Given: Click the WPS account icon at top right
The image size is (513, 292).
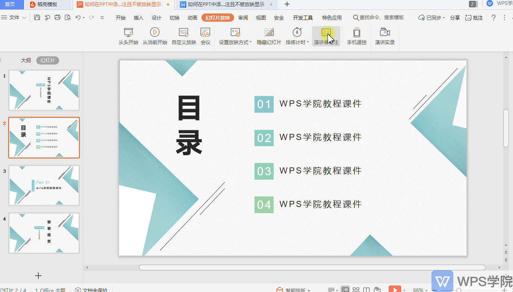Looking at the screenshot, I should pos(490,4).
